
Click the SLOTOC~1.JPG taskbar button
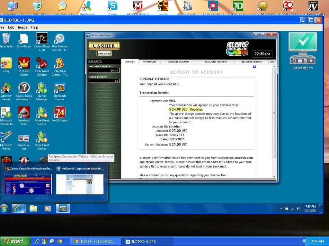click(x=147, y=242)
